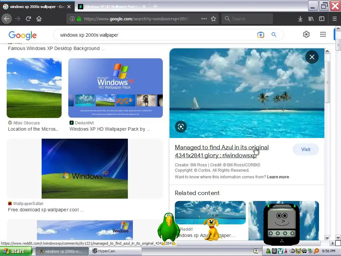The height and width of the screenshot is (256, 341).
Task: Open Windows XP HD Wallpaper Pack by title
Action: tap(110, 129)
